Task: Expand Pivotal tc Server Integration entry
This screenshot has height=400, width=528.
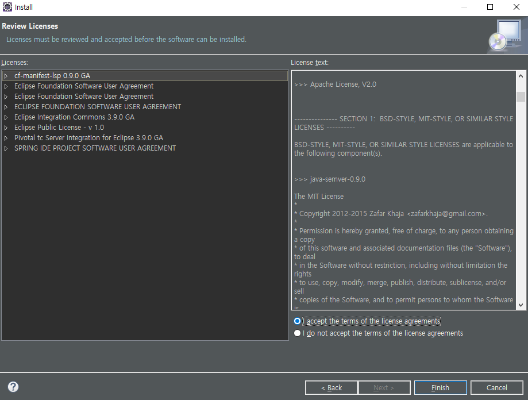Action: [6, 138]
